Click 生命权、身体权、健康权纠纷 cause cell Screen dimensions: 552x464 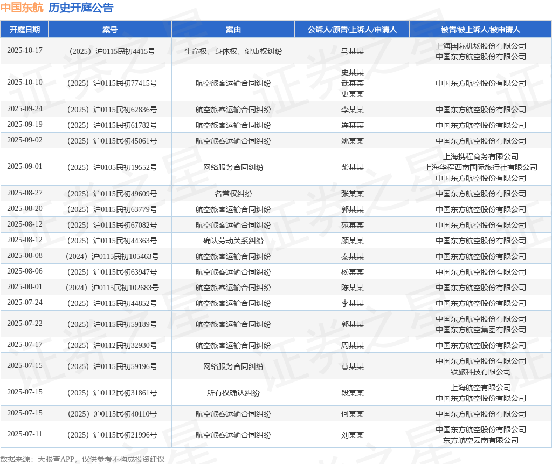pyautogui.click(x=233, y=51)
